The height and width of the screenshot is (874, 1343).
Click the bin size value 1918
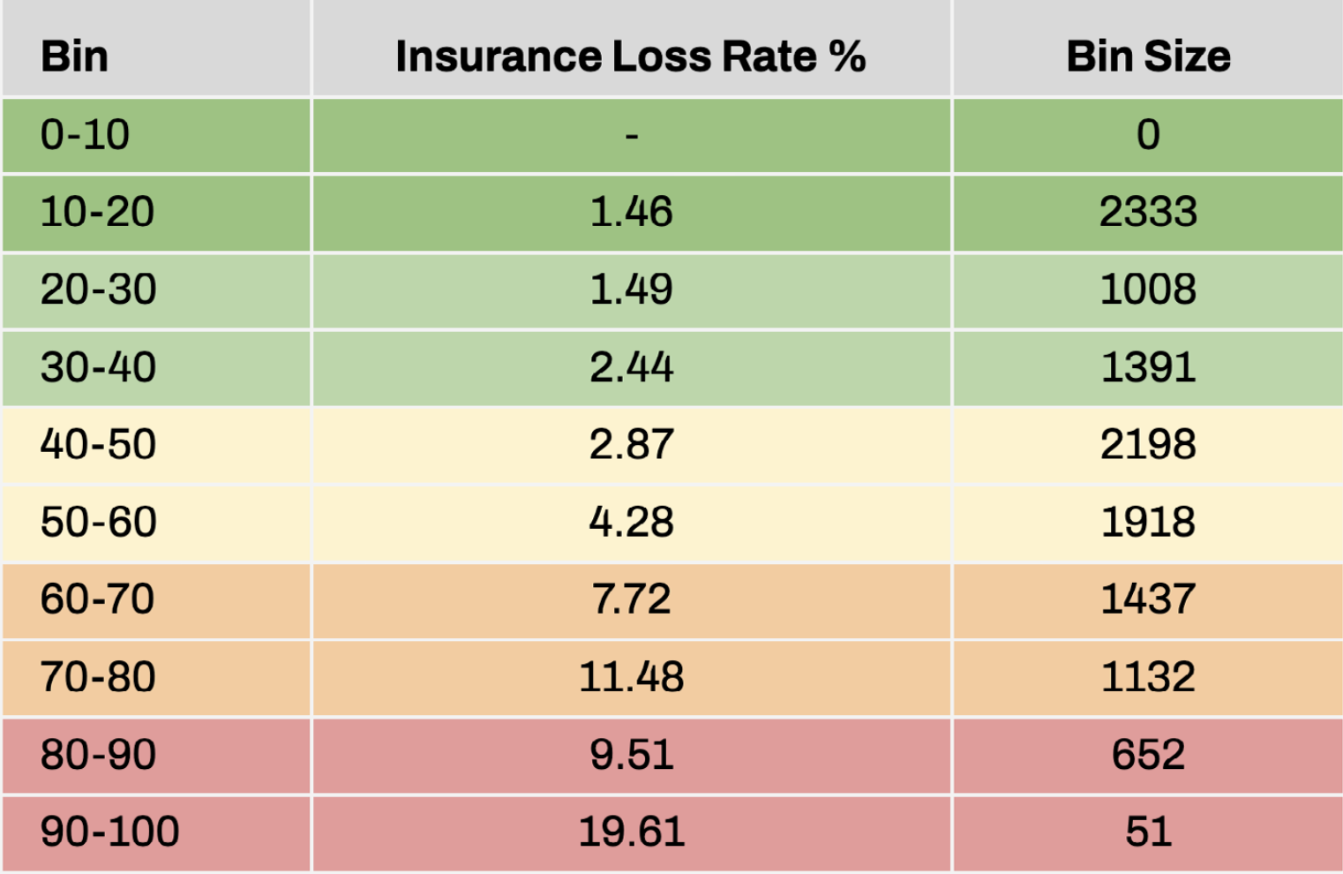[1147, 522]
